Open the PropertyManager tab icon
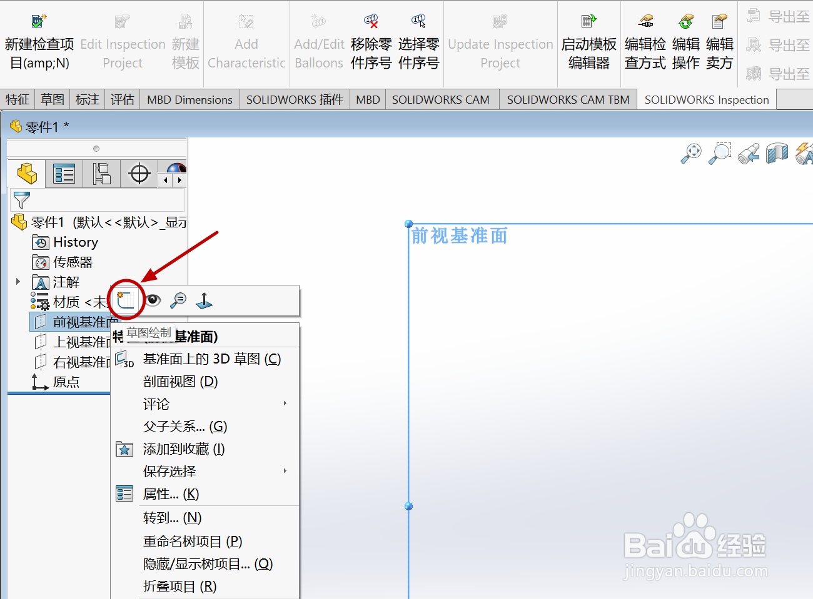The height and width of the screenshot is (599, 813). pyautogui.click(x=64, y=174)
